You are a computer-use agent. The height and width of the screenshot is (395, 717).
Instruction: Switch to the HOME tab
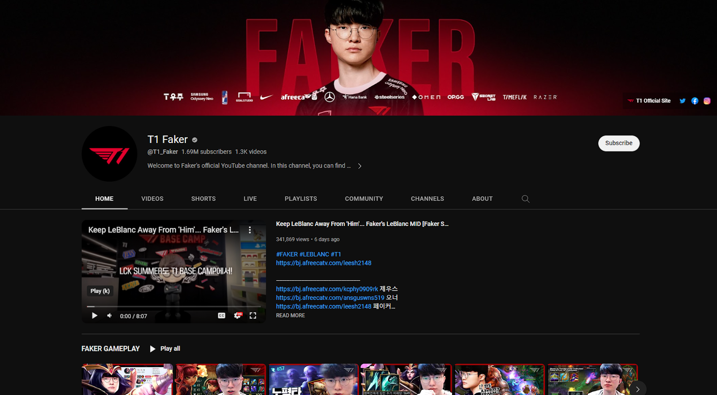click(x=104, y=199)
